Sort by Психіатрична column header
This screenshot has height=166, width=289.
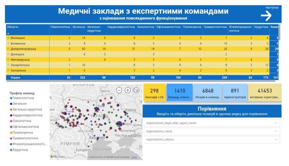click(192, 27)
